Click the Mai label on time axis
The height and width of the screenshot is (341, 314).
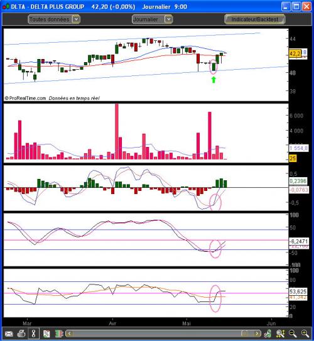(187, 323)
